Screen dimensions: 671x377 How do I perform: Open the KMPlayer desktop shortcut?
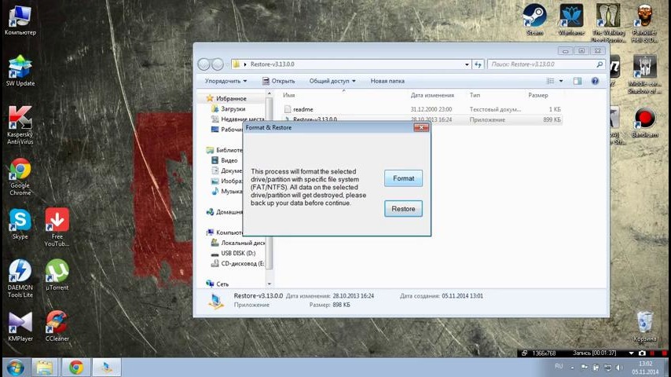tap(20, 323)
